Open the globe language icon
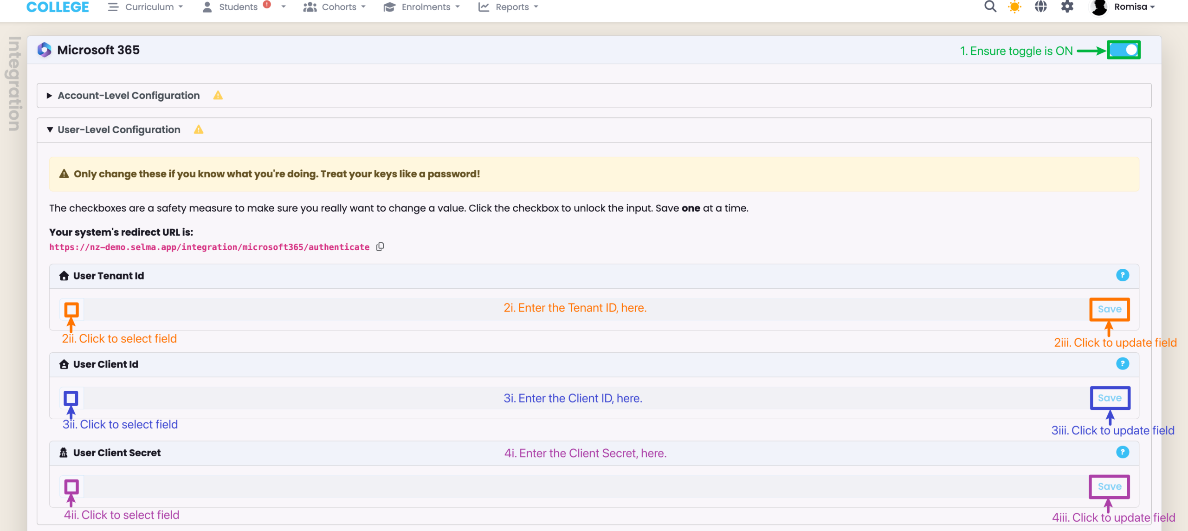Viewport: 1188px width, 531px height. [1041, 7]
